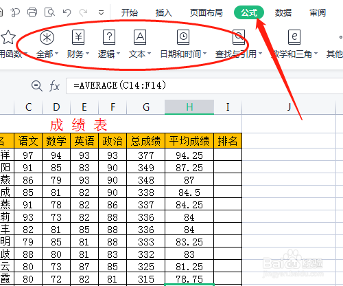Viewport: 343px width, 286px height.
Task: Expand the 日期和时间 dropdown
Action: click(204, 54)
